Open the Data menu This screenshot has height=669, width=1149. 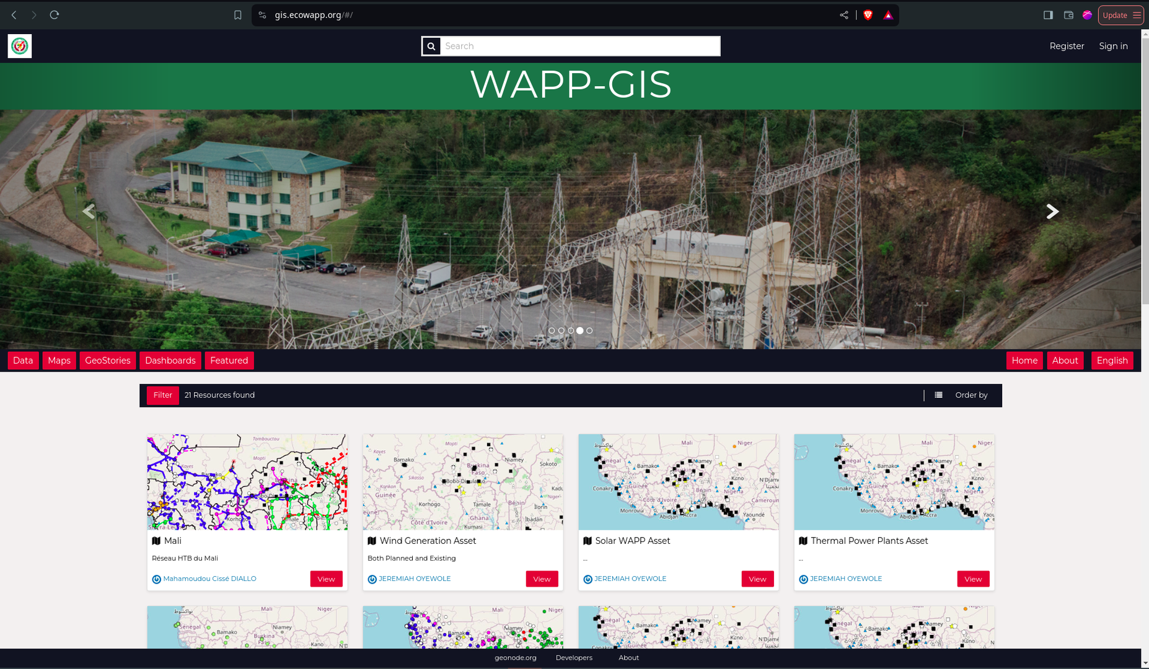[x=23, y=361]
